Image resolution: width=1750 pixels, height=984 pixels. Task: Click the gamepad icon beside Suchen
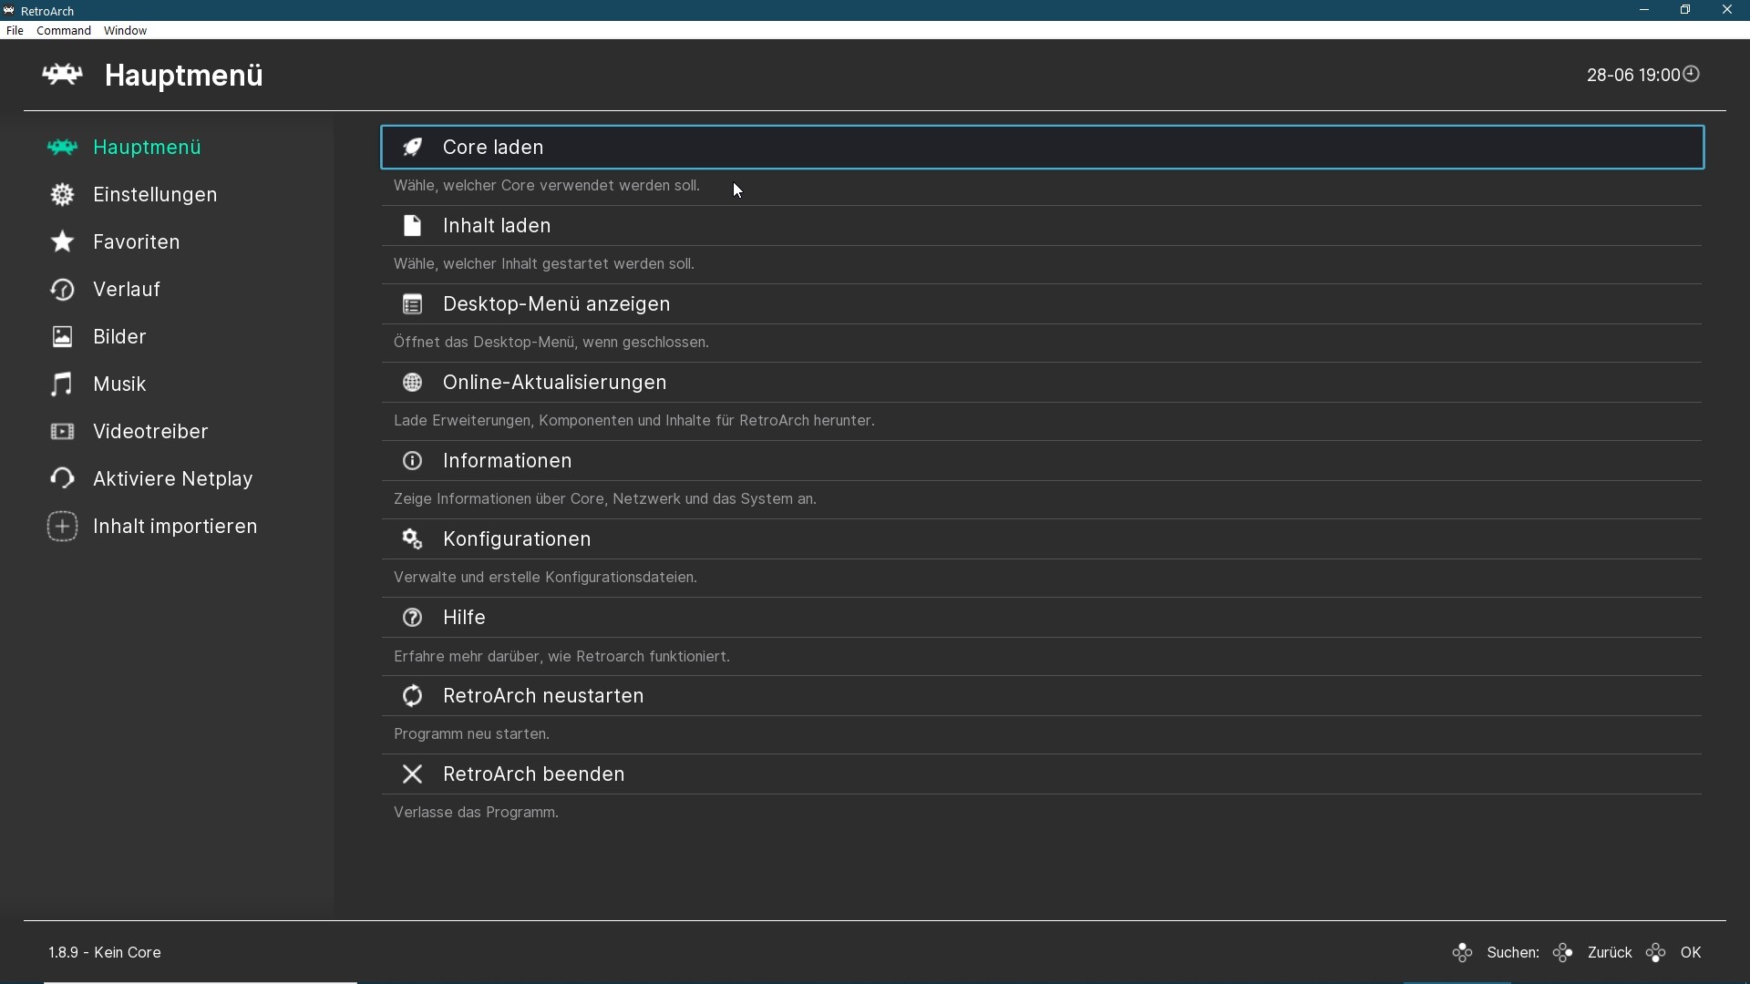tap(1463, 953)
